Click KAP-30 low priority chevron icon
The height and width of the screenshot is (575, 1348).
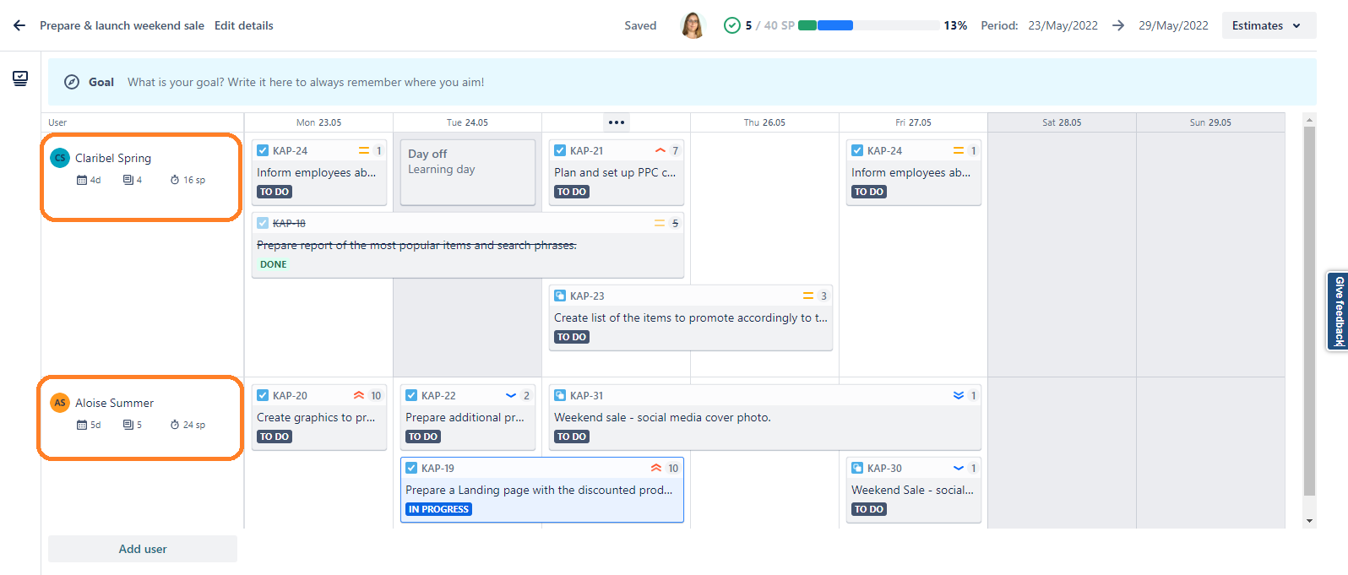959,468
